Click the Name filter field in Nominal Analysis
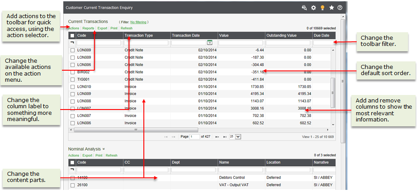Screen dimensions: 420x193 click(x=241, y=170)
